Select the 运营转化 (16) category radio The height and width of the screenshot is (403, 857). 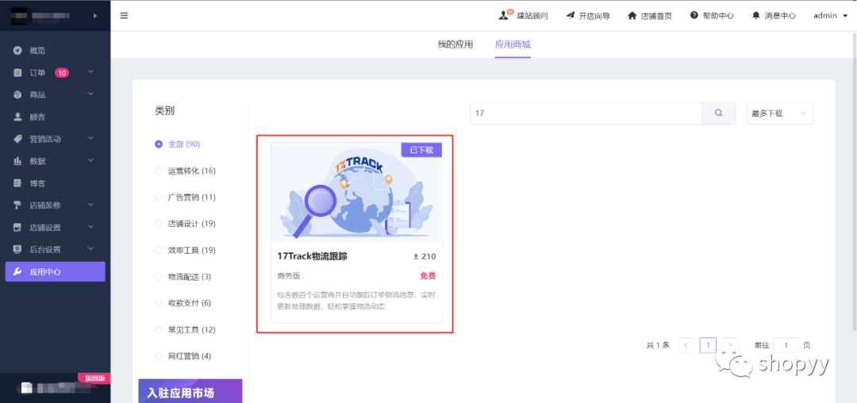click(159, 171)
